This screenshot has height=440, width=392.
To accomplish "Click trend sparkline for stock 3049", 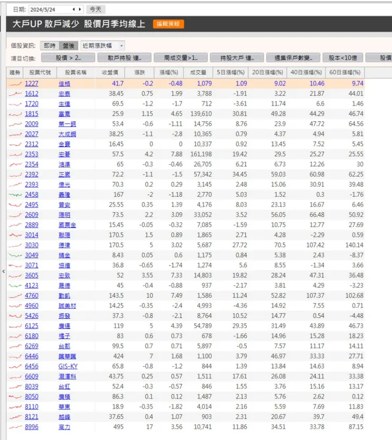I will click(15, 255).
